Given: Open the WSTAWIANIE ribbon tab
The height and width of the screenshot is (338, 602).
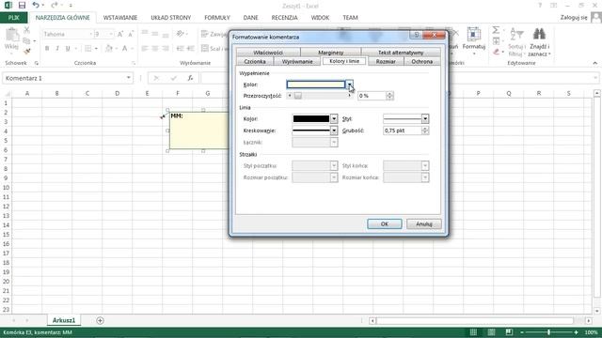Looking at the screenshot, I should (x=120, y=18).
